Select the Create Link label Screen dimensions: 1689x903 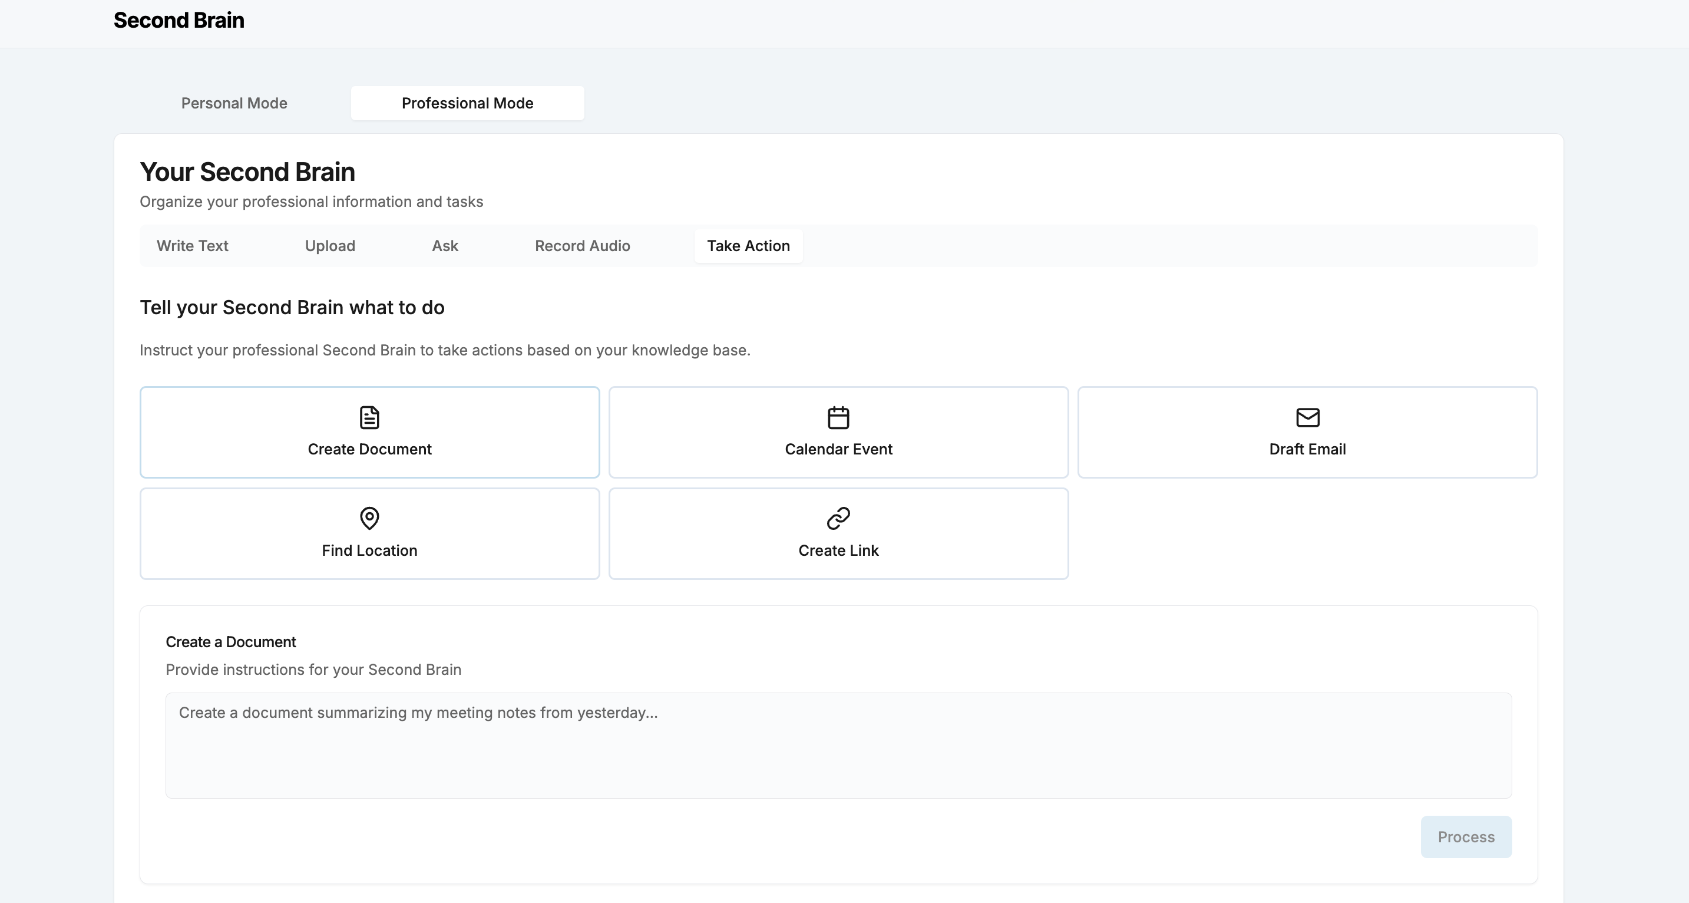[x=838, y=550]
